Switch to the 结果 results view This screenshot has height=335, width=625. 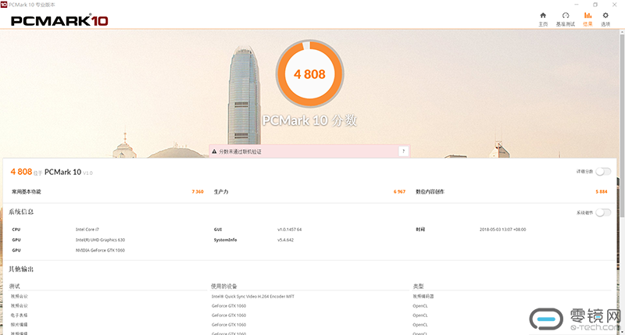(x=587, y=19)
